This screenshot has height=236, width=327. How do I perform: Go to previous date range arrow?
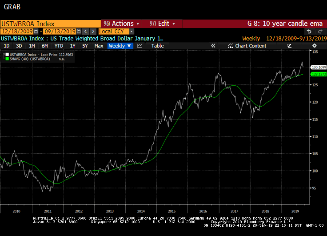tap(85, 32)
